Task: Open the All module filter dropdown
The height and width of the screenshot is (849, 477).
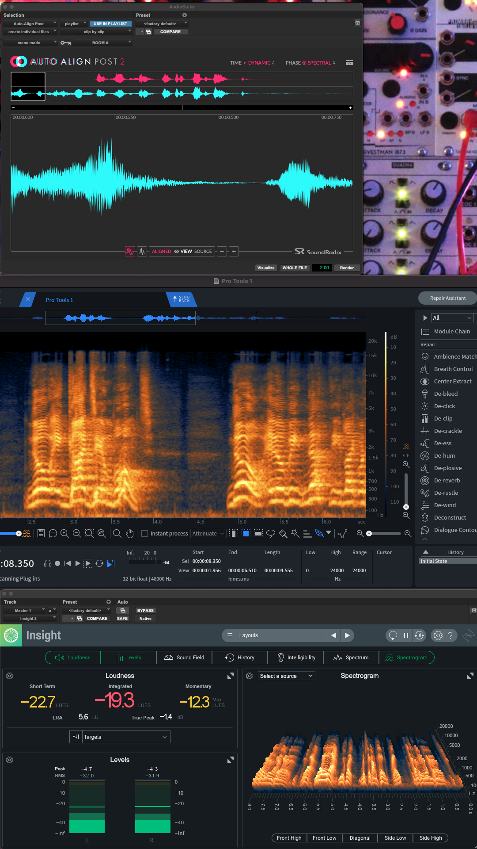Action: [x=452, y=318]
